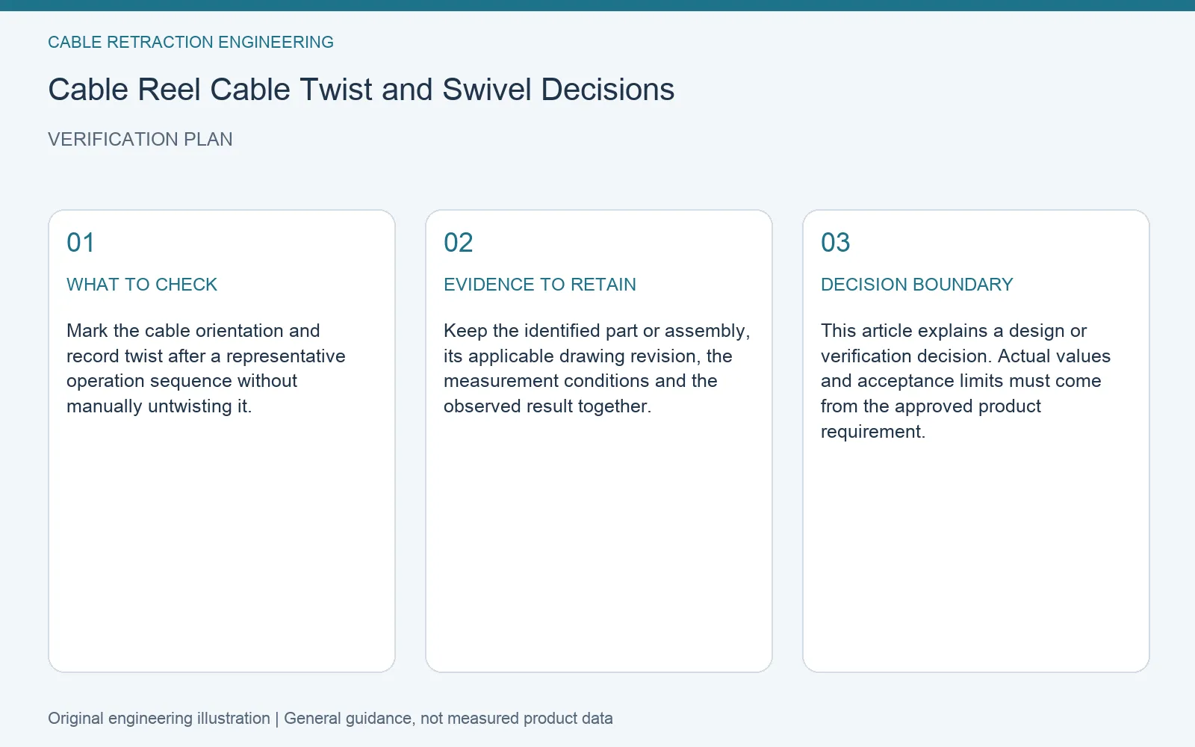Screen dimensions: 1195x747
Task: Click card number '01'
Action: click(81, 243)
